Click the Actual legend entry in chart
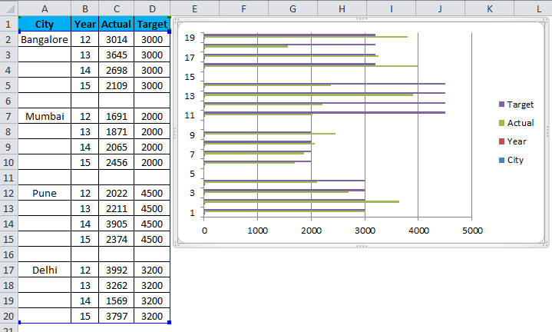The height and width of the screenshot is (332, 552). coord(516,123)
